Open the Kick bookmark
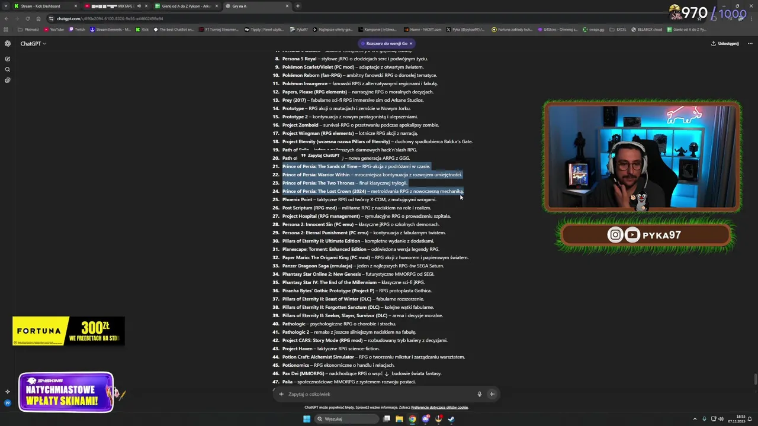The height and width of the screenshot is (426, 758). pos(142,29)
